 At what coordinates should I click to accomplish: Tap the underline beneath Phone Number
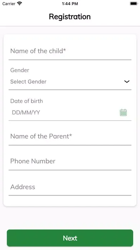click(x=70, y=170)
